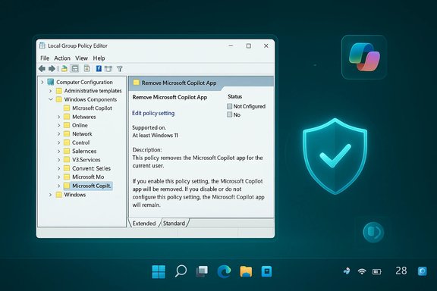Viewport: 437px width, 291px height.
Task: Click the Wi-Fi icon in system tray
Action: tap(362, 271)
